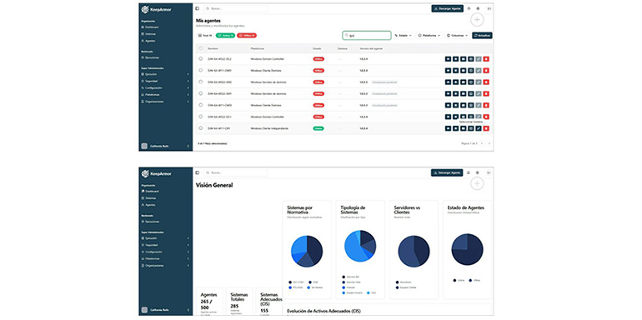642x320 pixels.
Task: Expand Seguridad in Visión General sidebar
Action: click(165, 245)
